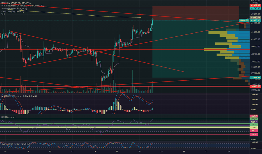Select the longest yellow volume profile bar
Screen dimensions: 262x154
(x=215, y=50)
